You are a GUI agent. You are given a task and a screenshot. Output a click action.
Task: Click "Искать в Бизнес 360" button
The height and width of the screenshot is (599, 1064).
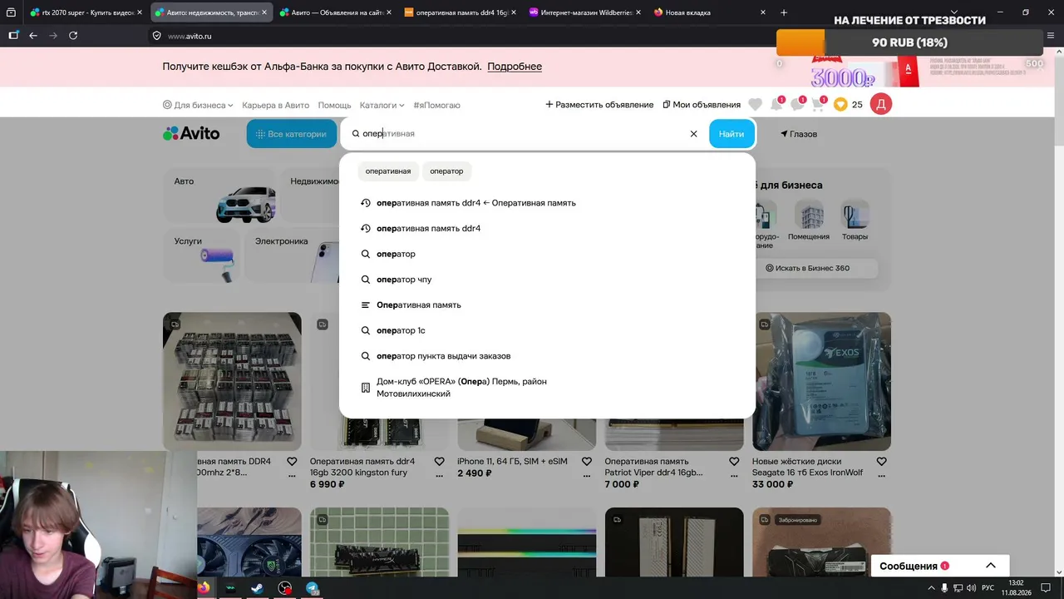click(807, 269)
